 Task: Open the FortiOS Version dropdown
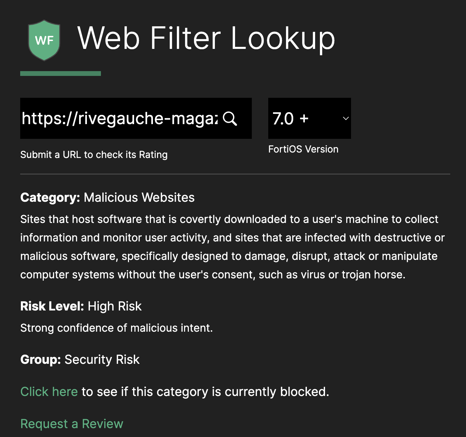309,118
